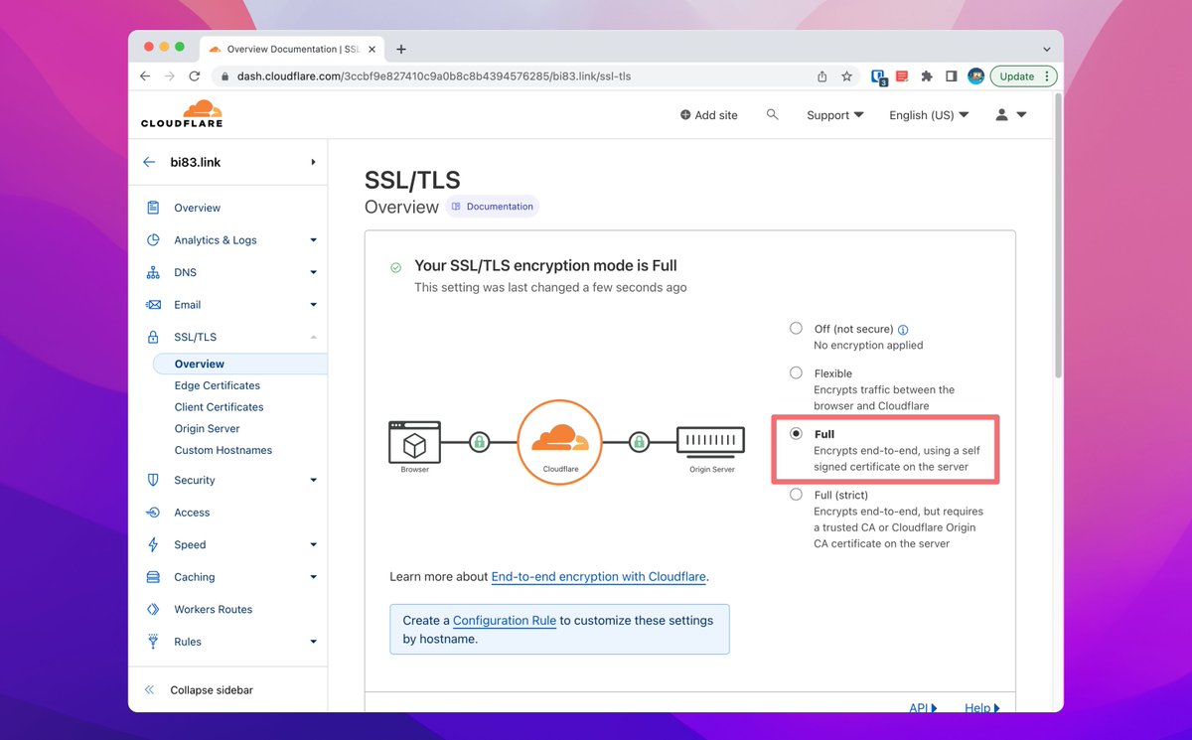Expand the Analytics & Logs submenu arrow
Image resolution: width=1192 pixels, height=740 pixels.
point(313,240)
